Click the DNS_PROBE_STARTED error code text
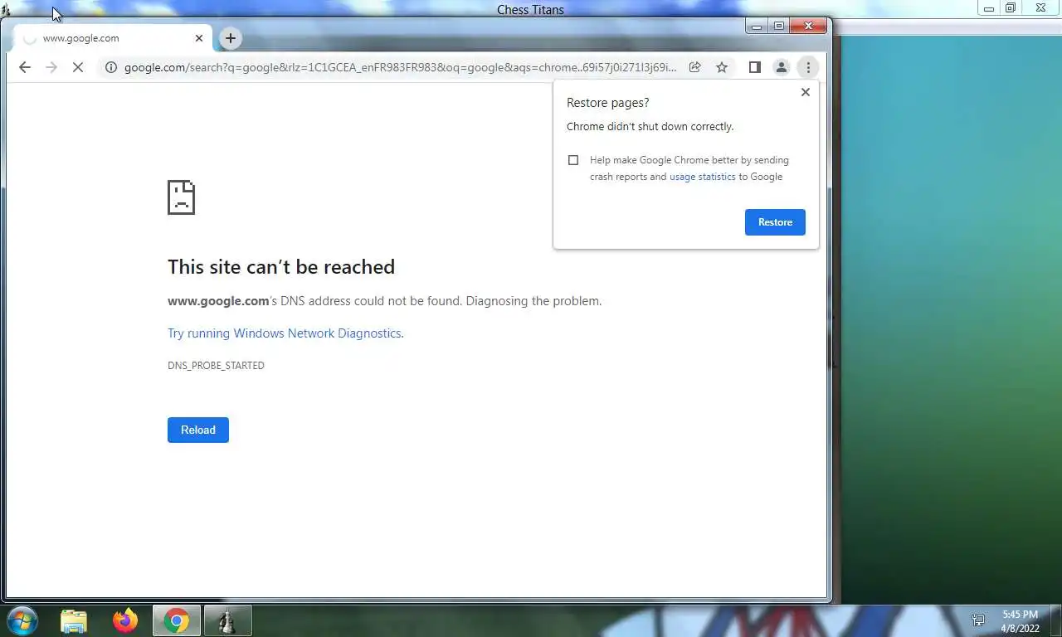 click(216, 366)
